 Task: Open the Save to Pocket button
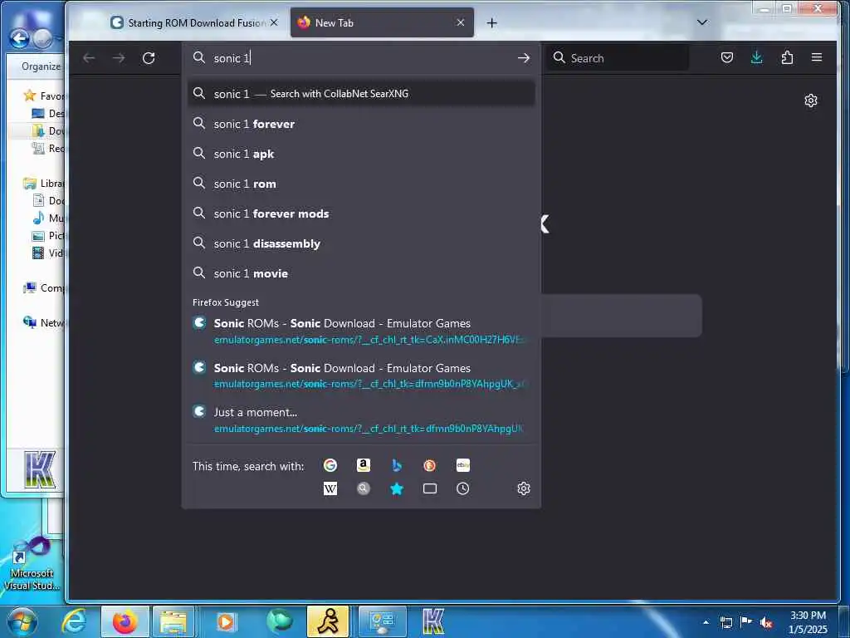pos(727,57)
